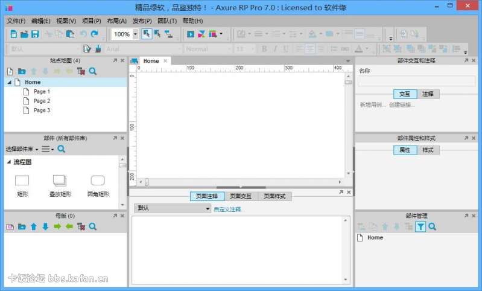Click the widget manager filter icon

(x=420, y=226)
